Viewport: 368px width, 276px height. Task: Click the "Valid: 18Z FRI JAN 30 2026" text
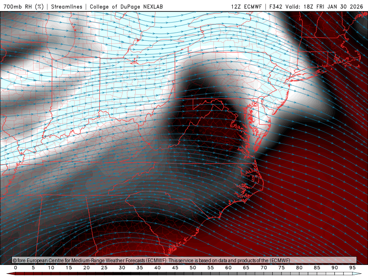[324, 6]
